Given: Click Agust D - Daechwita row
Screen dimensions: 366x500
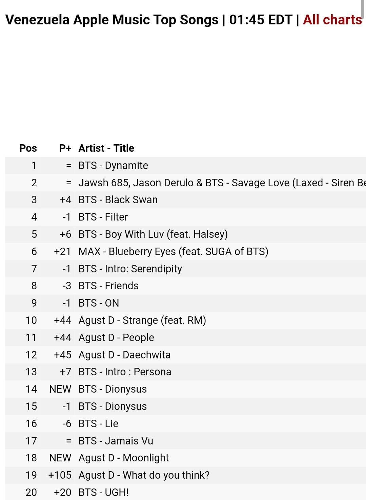Looking at the screenshot, I should tap(185, 355).
